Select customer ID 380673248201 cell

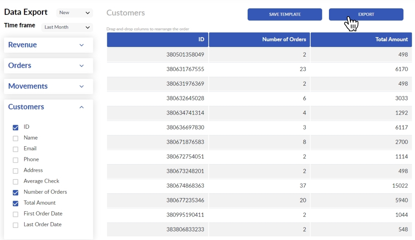(158, 171)
